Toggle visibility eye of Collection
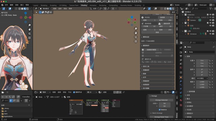The image size is (216, 121). tap(210, 14)
